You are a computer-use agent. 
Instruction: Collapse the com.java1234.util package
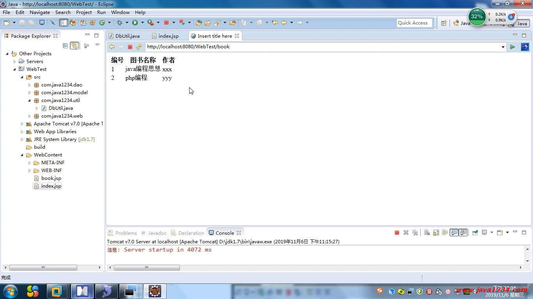tap(29, 100)
